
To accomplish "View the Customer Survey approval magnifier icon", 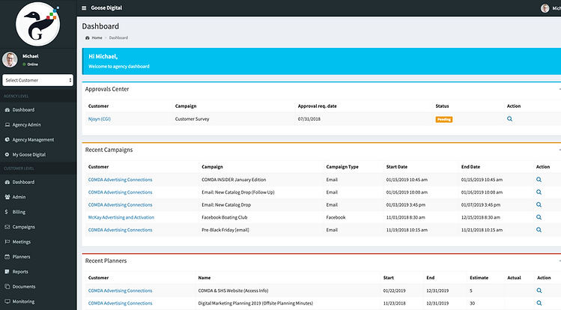I will (x=509, y=119).
